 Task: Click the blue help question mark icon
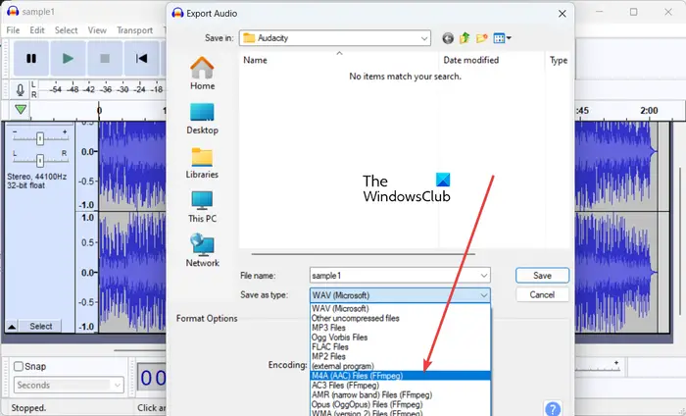553,409
